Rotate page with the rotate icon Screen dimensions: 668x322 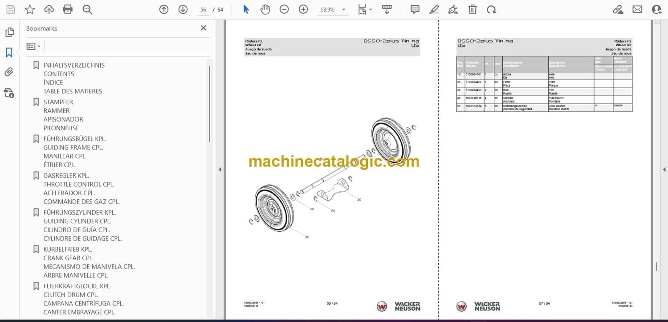point(491,9)
